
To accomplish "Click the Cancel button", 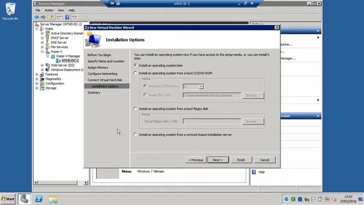I will pyautogui.click(x=264, y=160).
